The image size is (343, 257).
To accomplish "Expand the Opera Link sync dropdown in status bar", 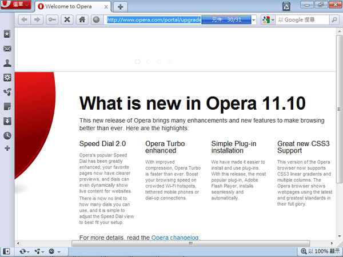I will tap(25, 251).
